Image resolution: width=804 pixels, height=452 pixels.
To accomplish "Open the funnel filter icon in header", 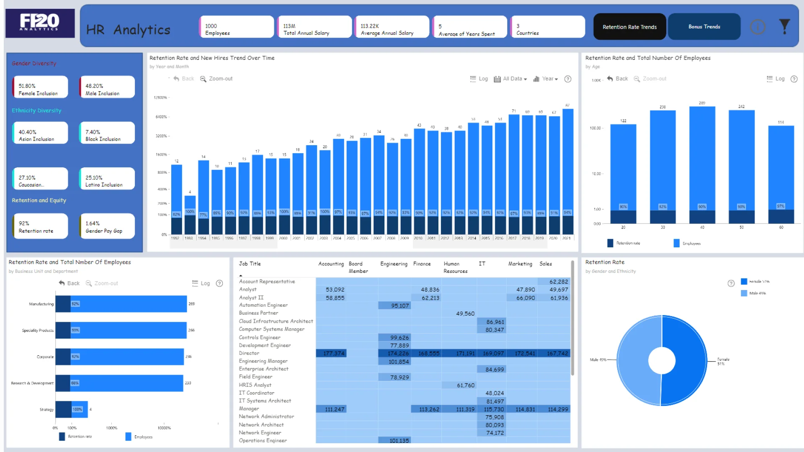I will [784, 26].
